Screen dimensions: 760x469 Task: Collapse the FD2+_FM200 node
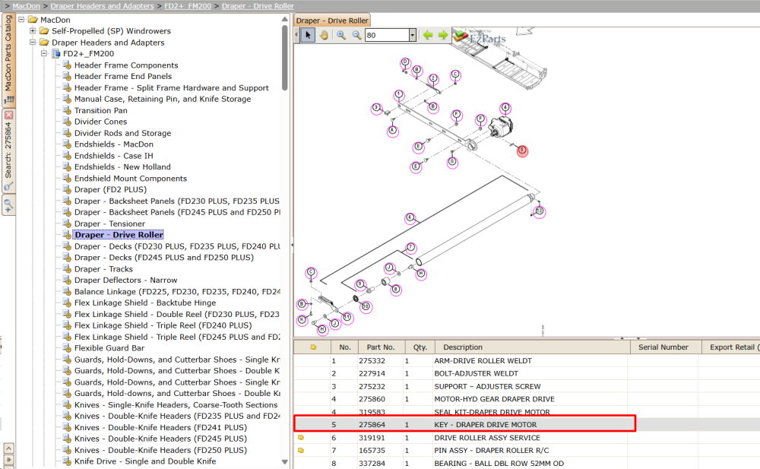pos(44,53)
